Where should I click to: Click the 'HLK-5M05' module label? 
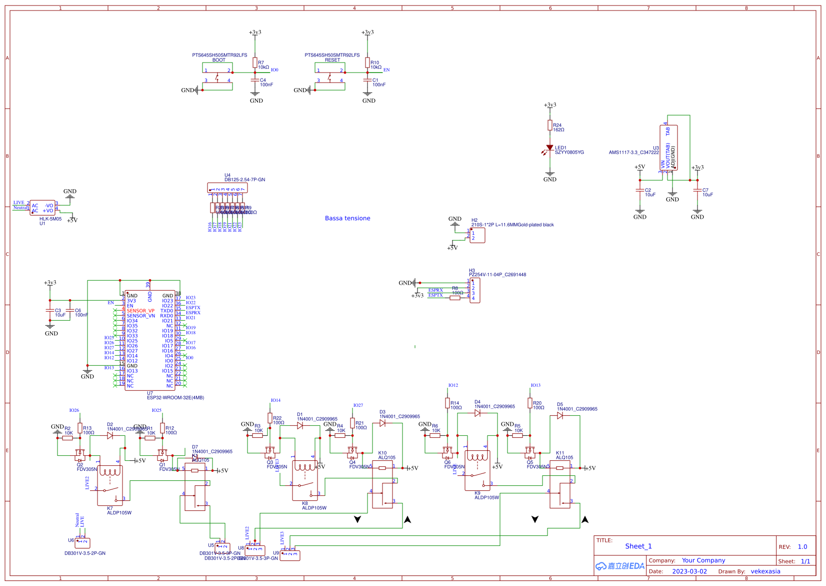click(50, 219)
